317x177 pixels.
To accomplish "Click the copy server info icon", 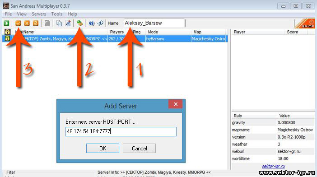I will click(x=59, y=23).
